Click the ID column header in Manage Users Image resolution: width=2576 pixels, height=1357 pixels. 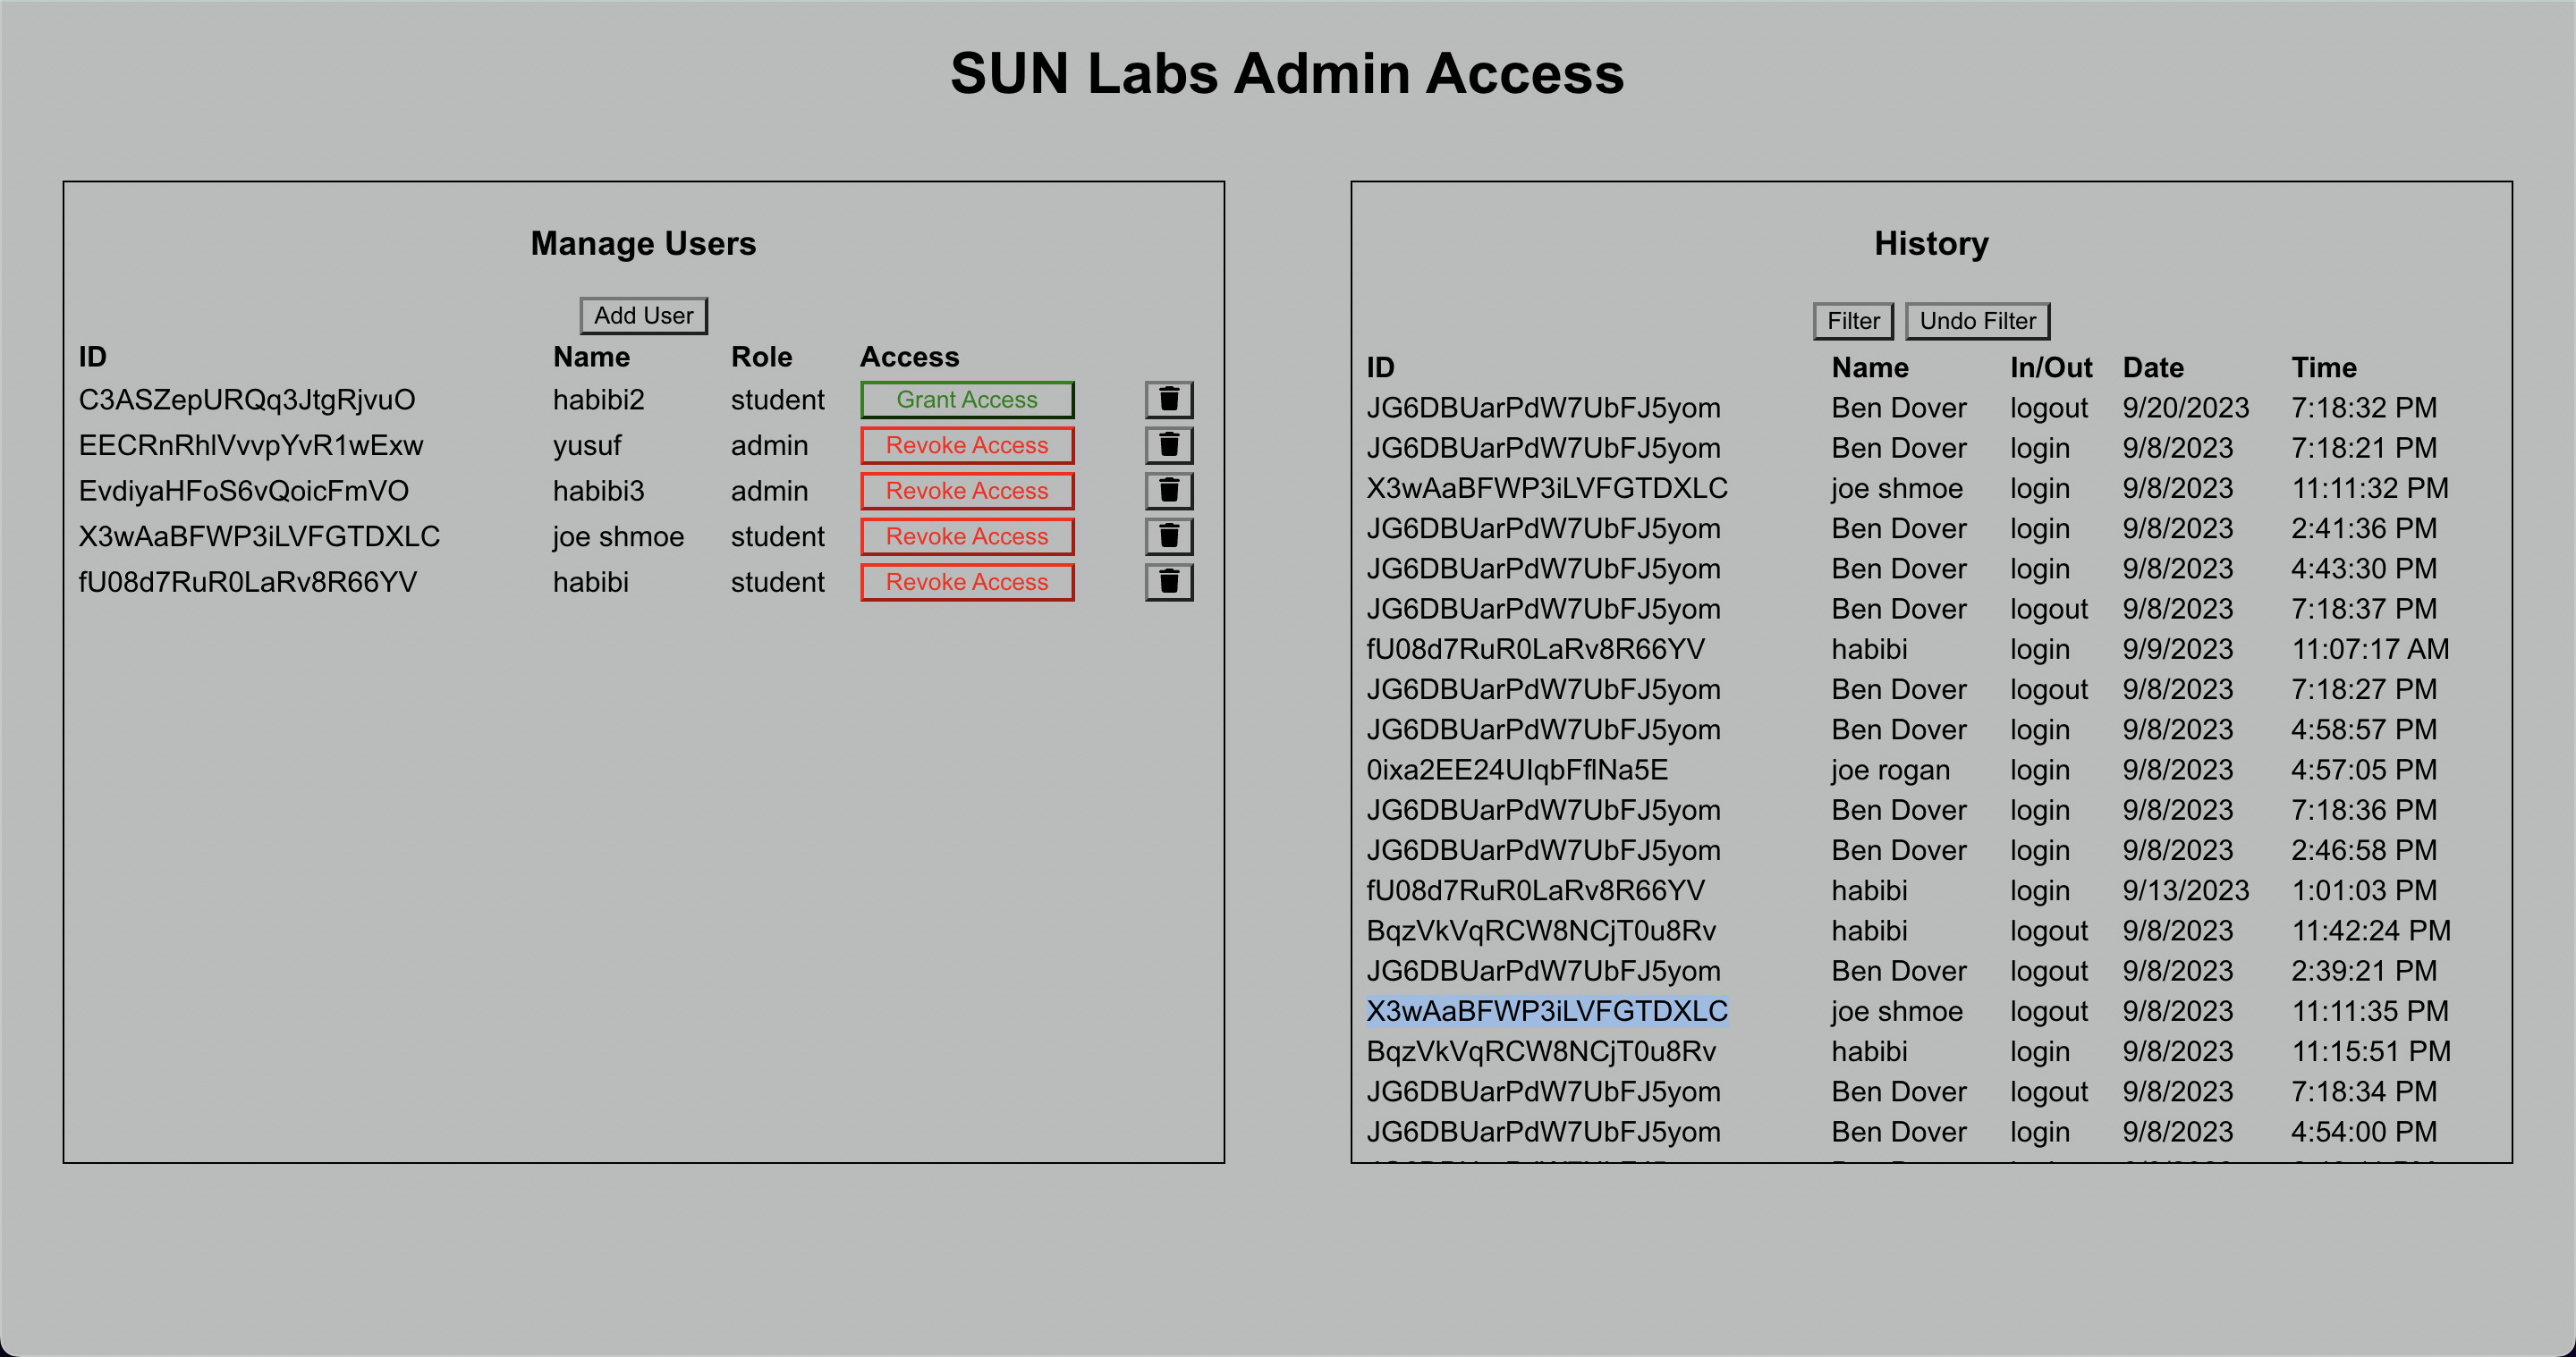[92, 357]
